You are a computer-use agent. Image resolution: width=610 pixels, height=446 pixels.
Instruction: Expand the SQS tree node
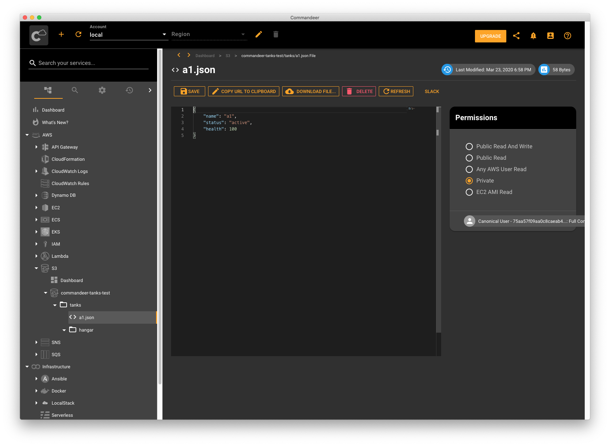click(36, 354)
